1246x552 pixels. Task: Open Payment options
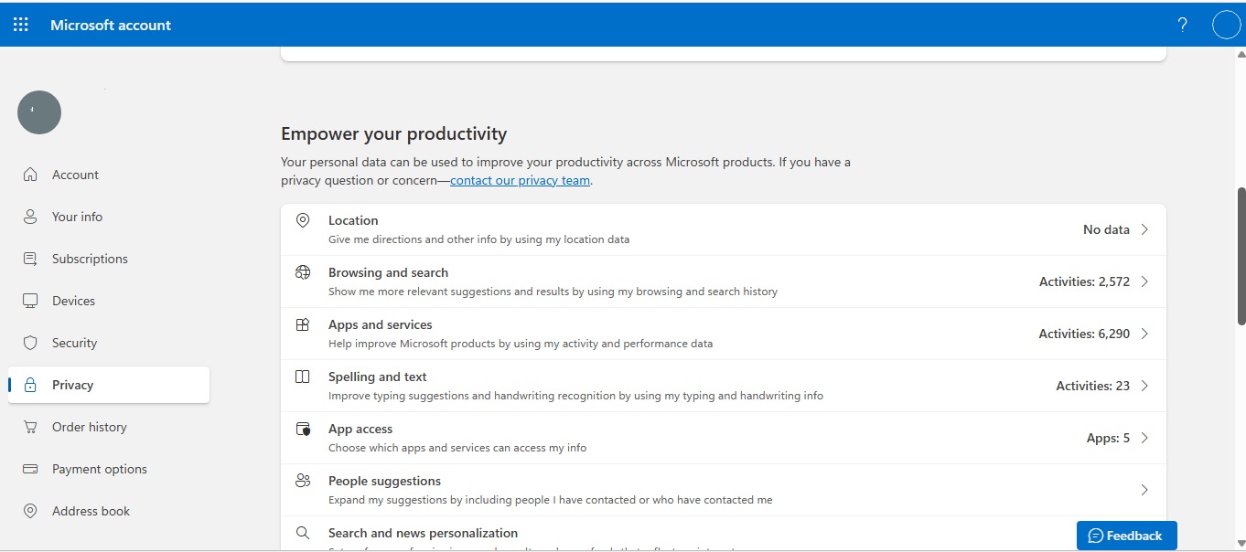click(109, 469)
